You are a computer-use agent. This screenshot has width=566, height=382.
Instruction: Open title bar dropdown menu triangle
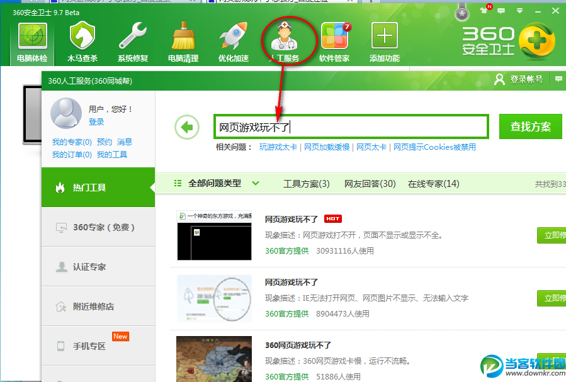(519, 11)
